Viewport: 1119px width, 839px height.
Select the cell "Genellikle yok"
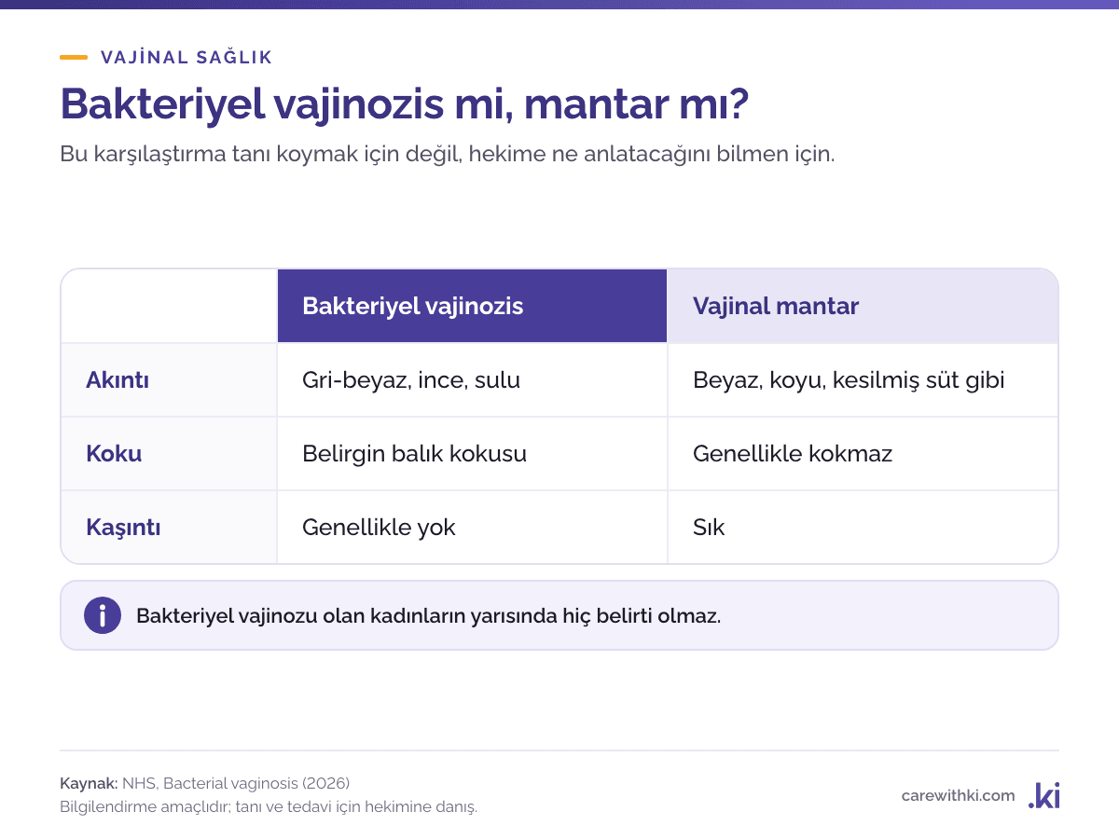(472, 527)
